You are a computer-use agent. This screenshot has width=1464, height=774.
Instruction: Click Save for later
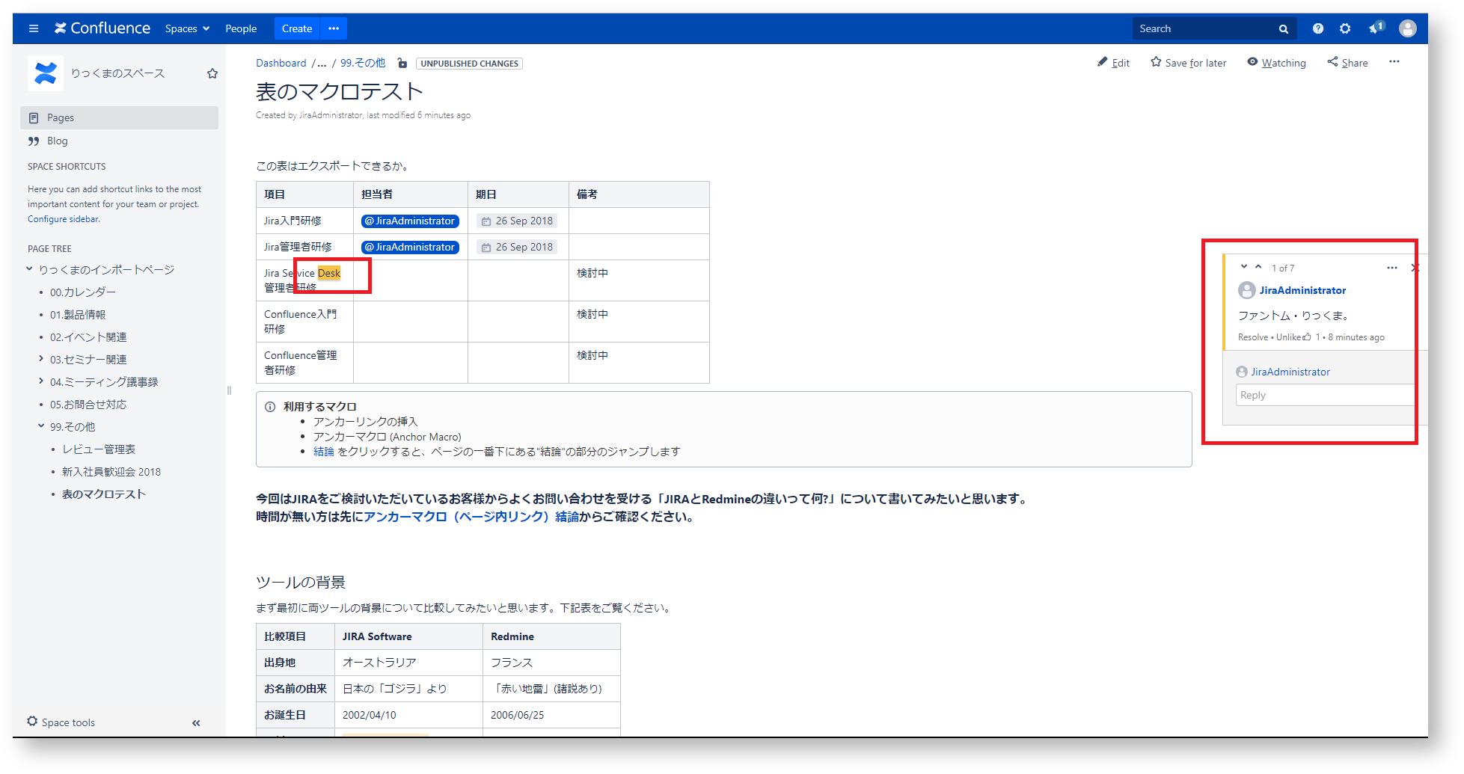1189,63
